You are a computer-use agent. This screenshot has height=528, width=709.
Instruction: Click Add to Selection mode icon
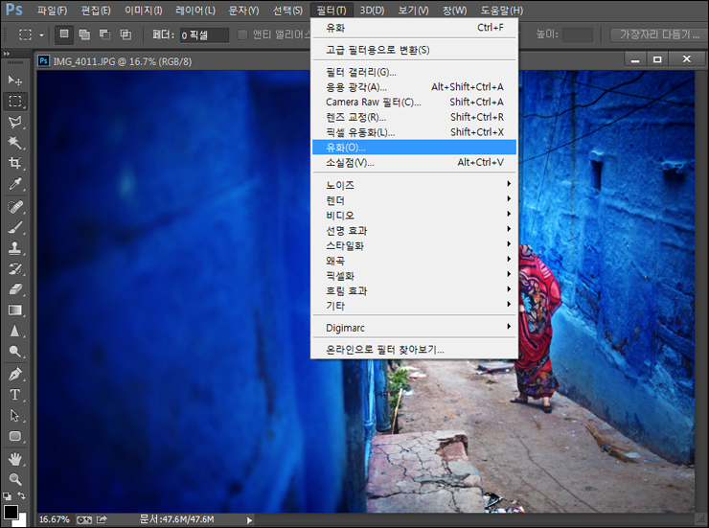tap(84, 34)
